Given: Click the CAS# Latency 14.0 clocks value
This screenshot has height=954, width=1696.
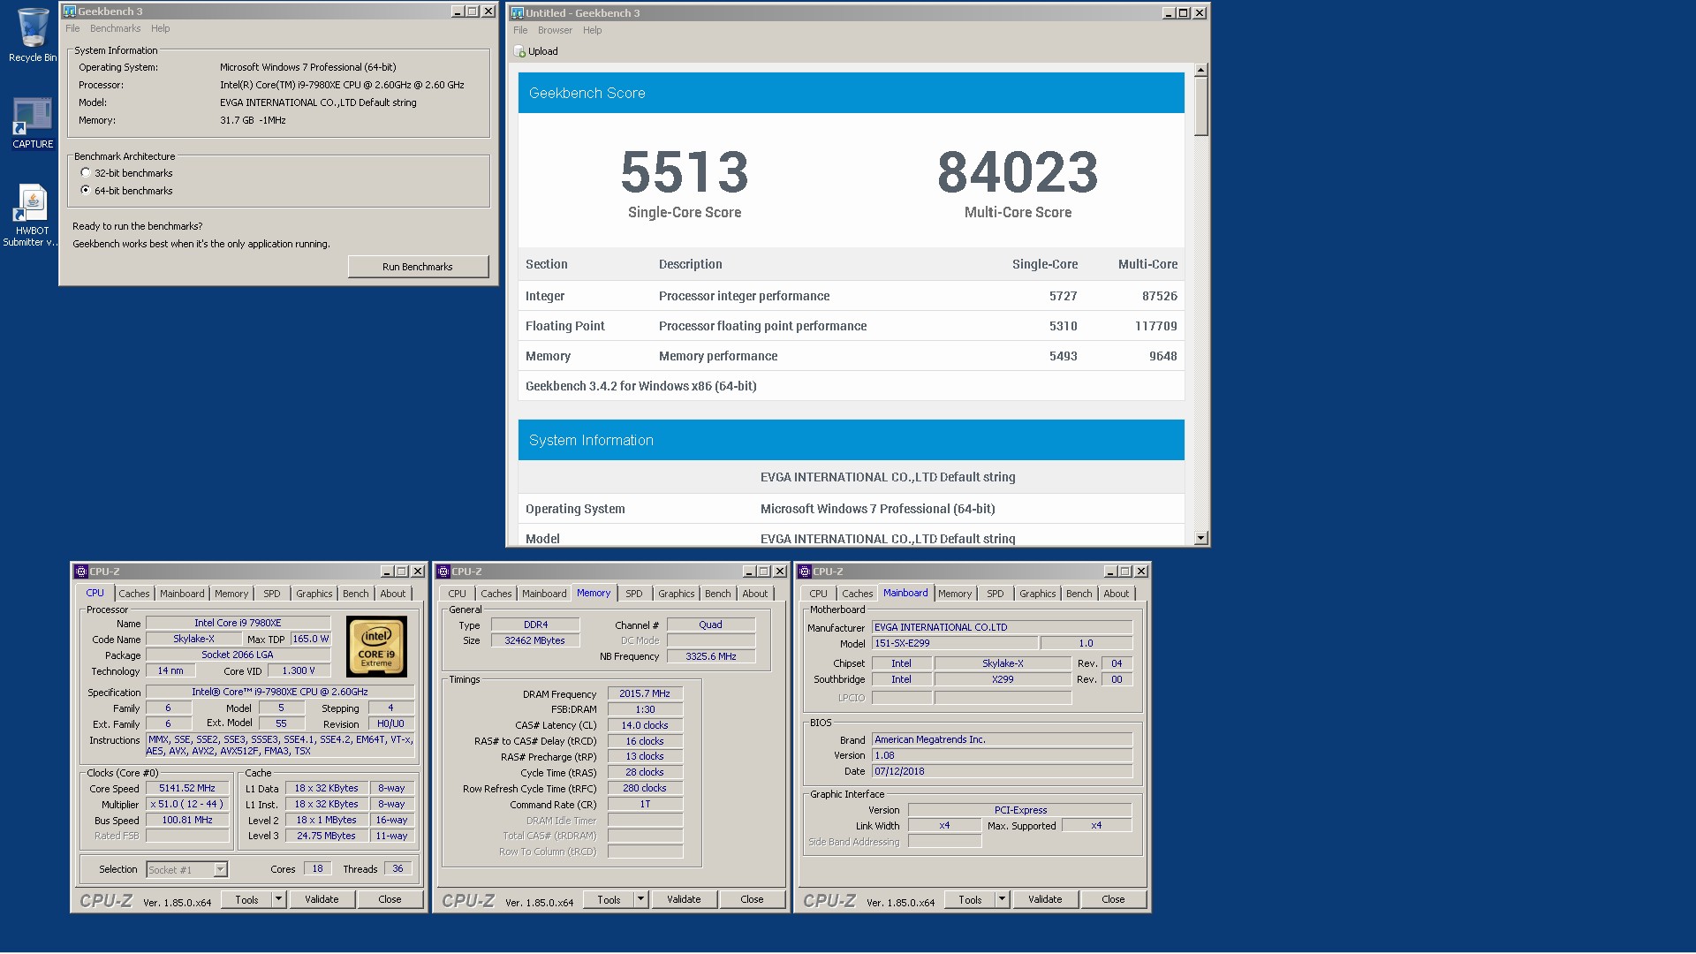Looking at the screenshot, I should (x=645, y=725).
